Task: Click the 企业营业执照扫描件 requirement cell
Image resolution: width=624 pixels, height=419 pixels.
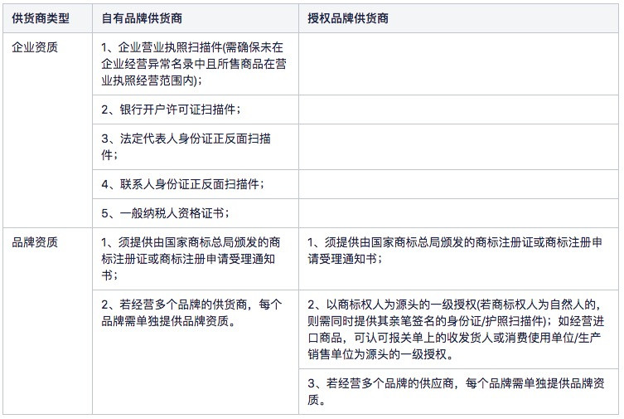Action: (196, 64)
